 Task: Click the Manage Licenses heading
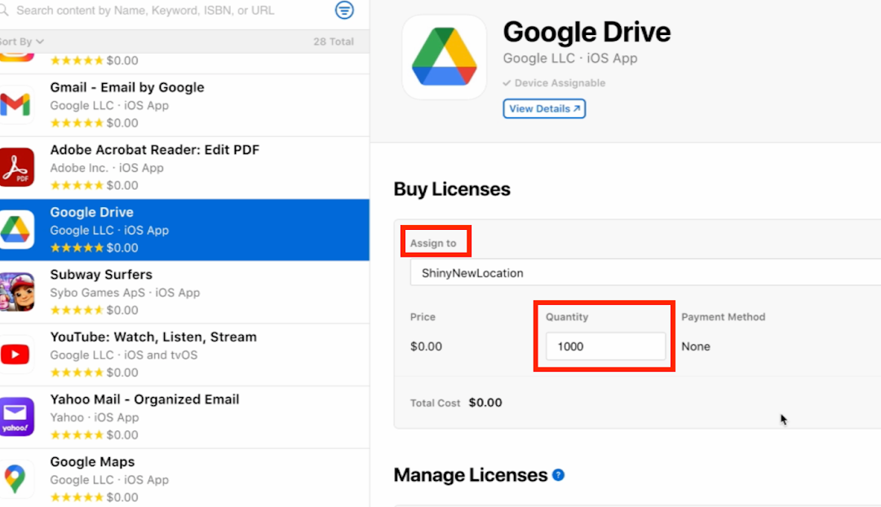coord(471,475)
